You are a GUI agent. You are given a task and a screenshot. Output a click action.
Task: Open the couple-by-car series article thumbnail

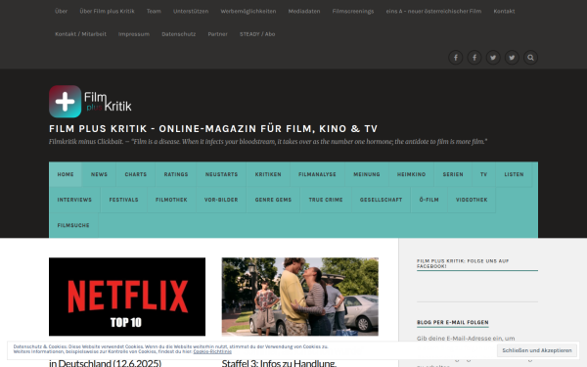point(300,297)
